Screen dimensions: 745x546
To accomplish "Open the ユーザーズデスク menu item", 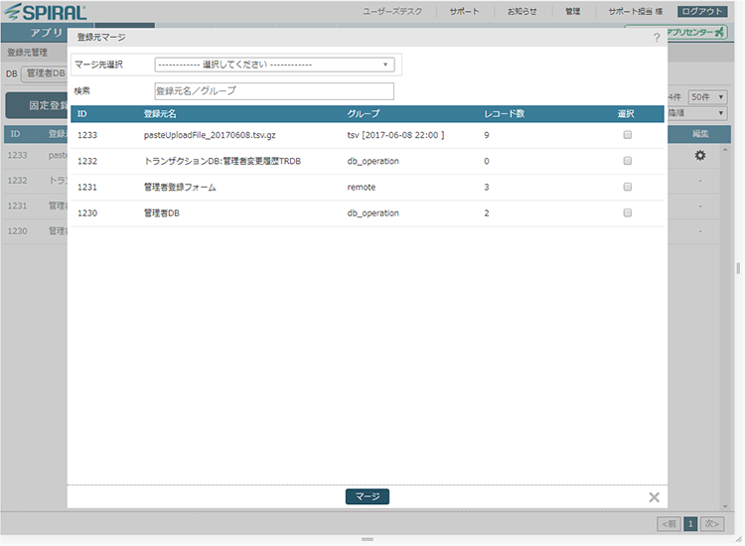I will [x=392, y=11].
